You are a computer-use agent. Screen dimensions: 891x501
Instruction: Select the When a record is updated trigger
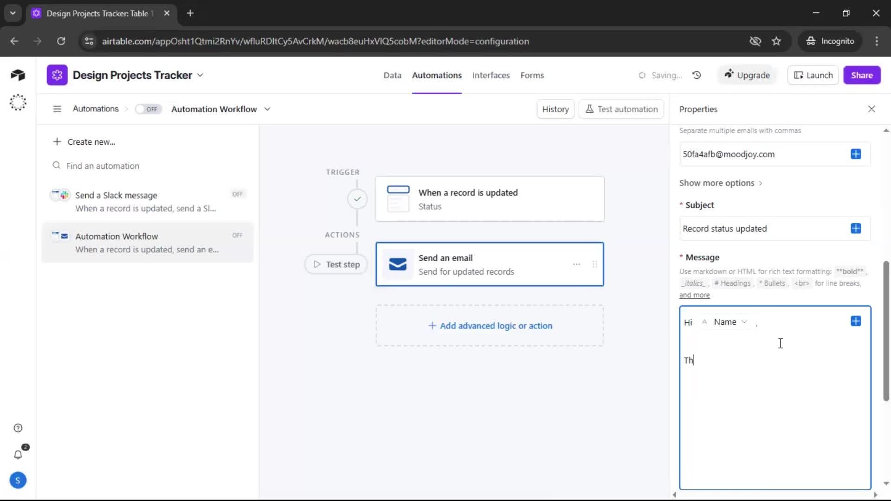[490, 199]
